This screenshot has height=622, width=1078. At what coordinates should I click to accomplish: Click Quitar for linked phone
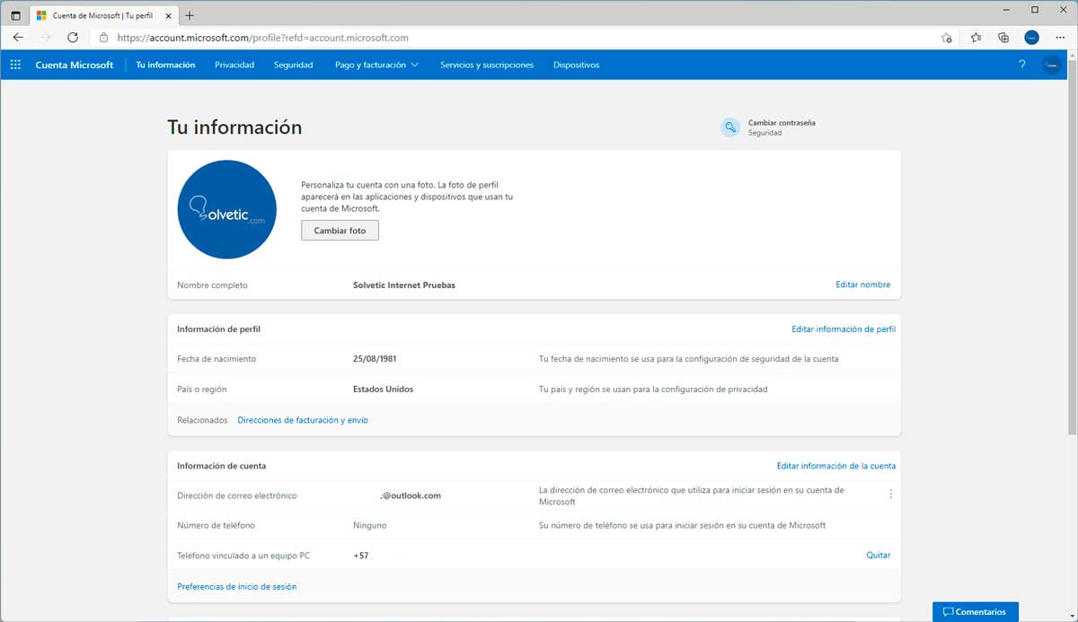point(879,555)
